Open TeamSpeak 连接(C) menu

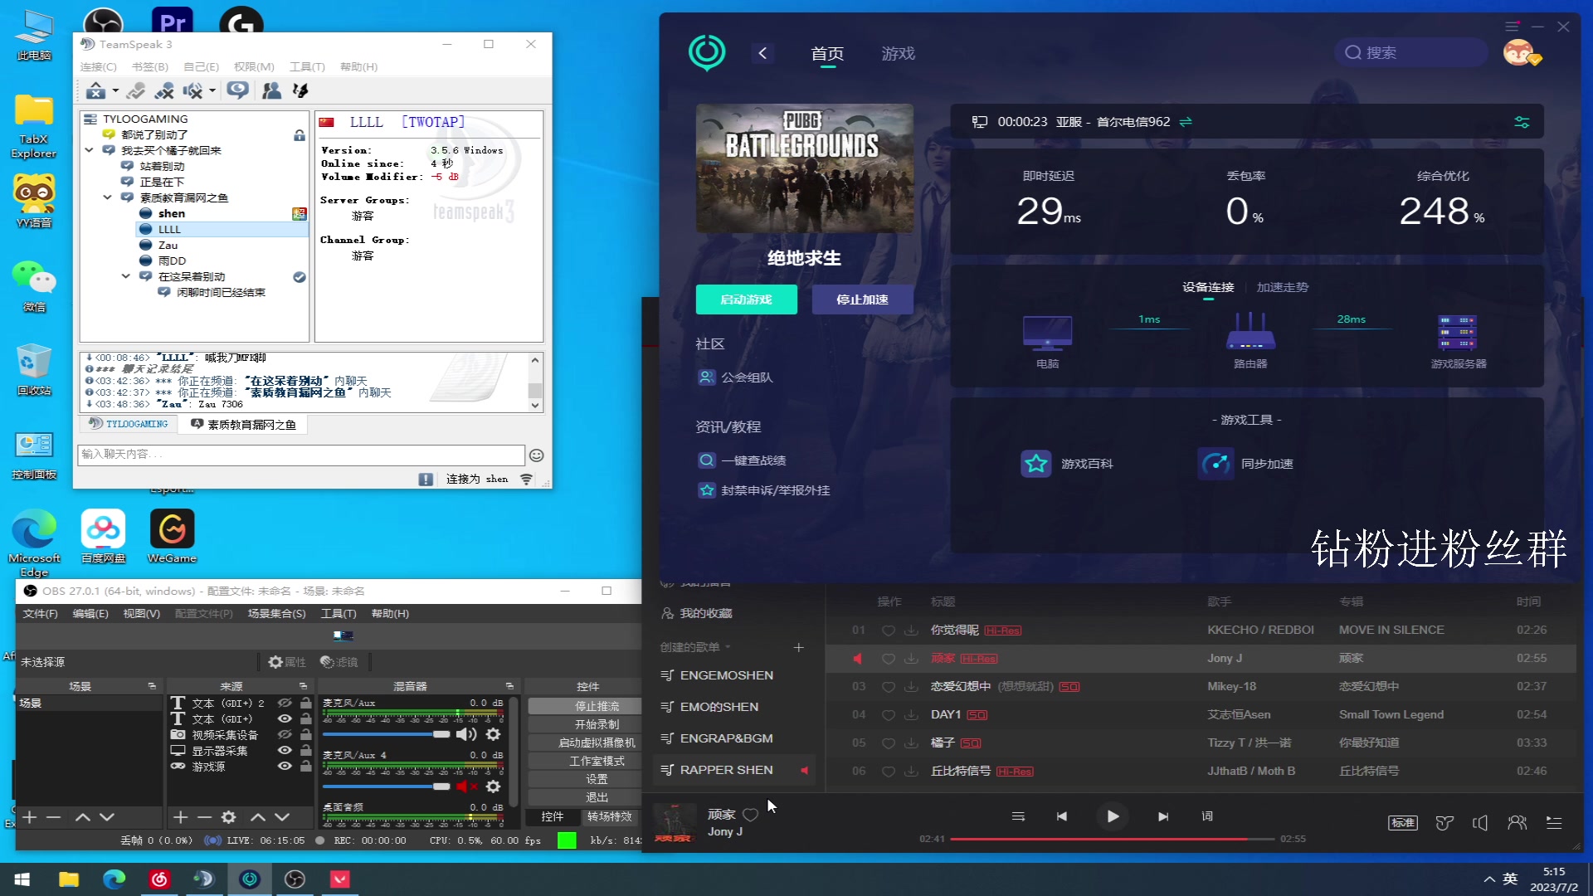pyautogui.click(x=98, y=66)
